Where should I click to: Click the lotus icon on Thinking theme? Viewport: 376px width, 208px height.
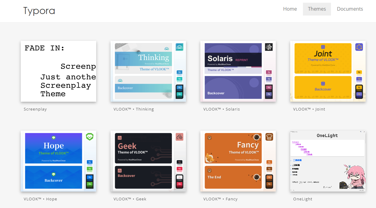[x=179, y=47]
